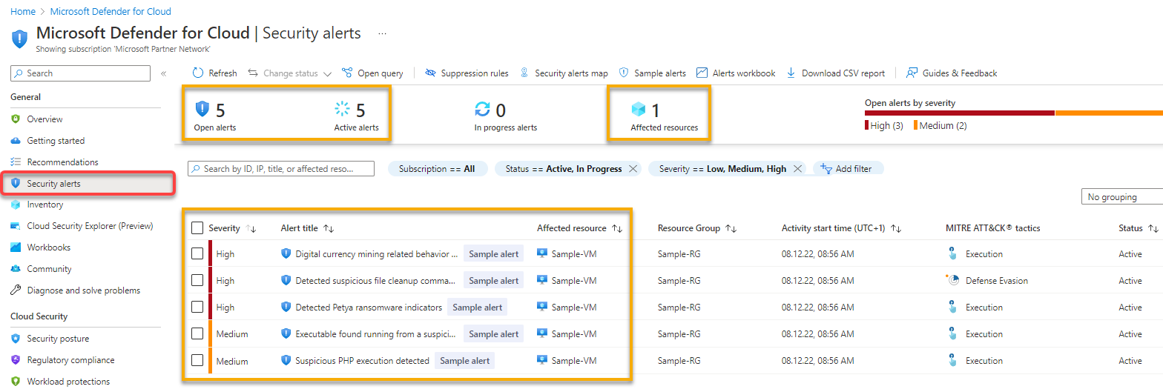Collapse the sidebar with the double-chevron

pos(163,73)
